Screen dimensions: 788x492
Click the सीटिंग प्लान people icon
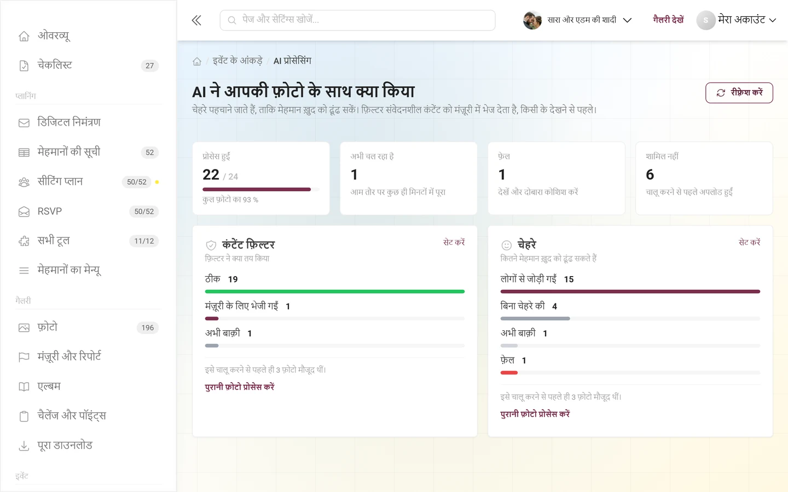(24, 182)
